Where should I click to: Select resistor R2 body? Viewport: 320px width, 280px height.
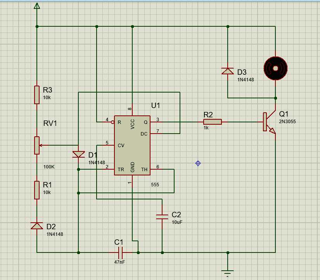pyautogui.click(x=213, y=122)
